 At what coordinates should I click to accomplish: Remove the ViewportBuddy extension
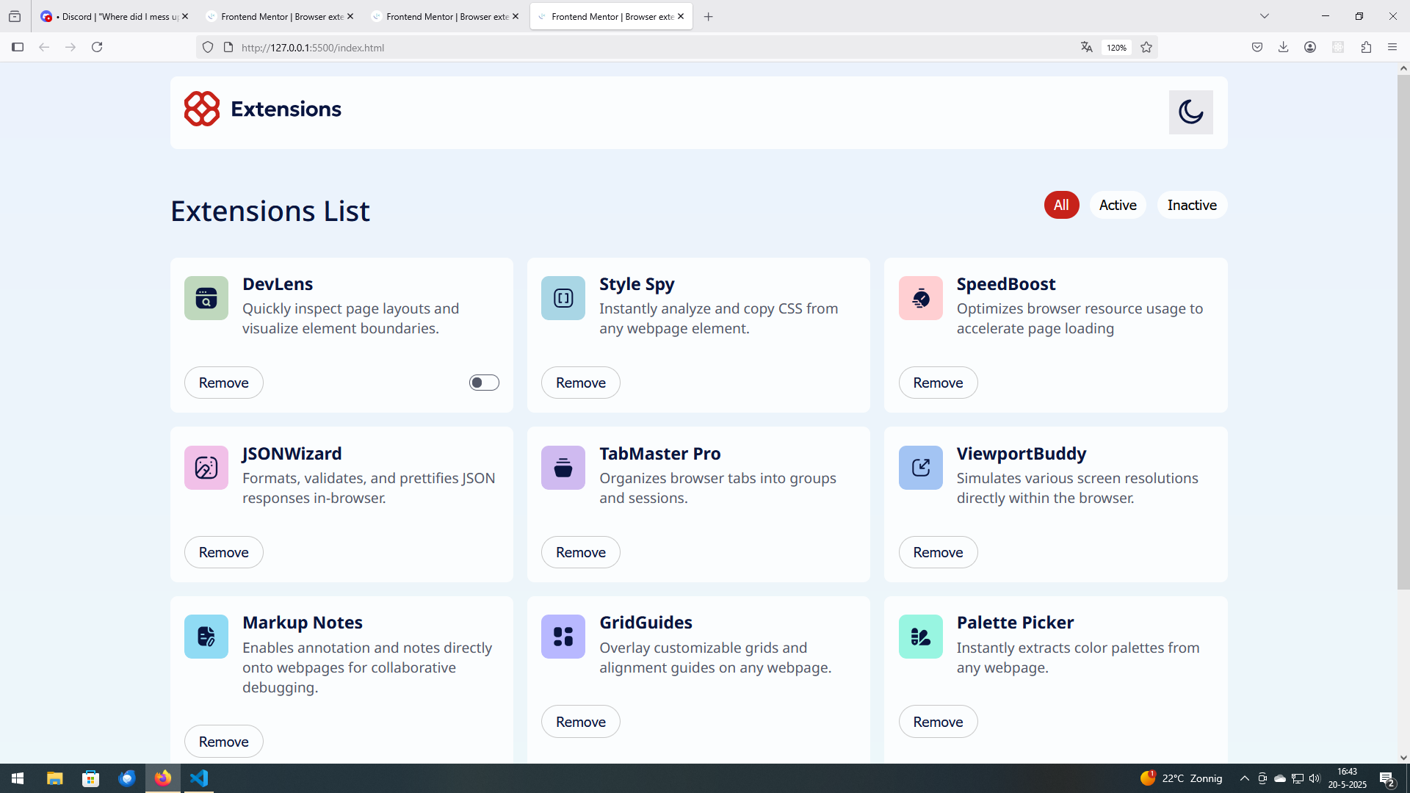click(938, 552)
